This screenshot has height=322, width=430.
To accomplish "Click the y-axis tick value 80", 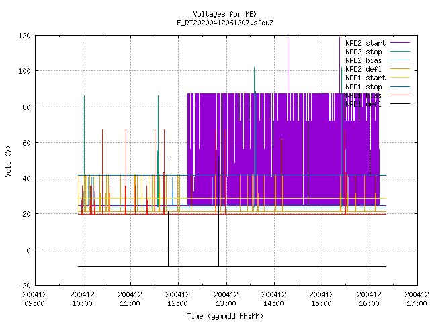I will [x=26, y=107].
